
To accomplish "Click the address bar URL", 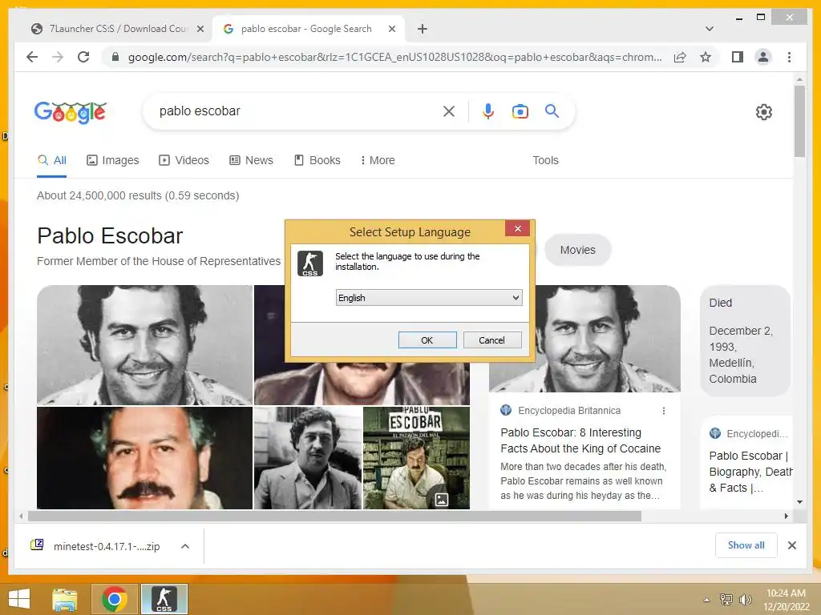I will point(394,57).
